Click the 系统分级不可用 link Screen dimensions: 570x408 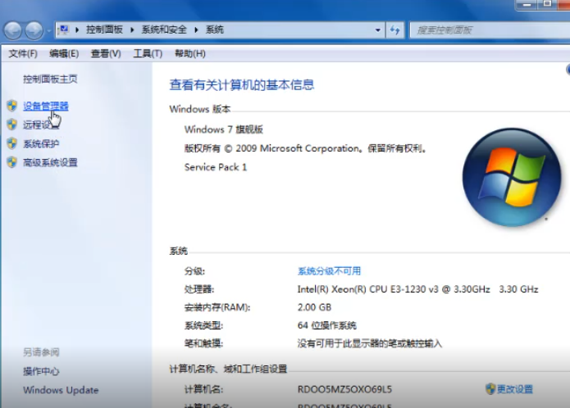pyautogui.click(x=329, y=271)
